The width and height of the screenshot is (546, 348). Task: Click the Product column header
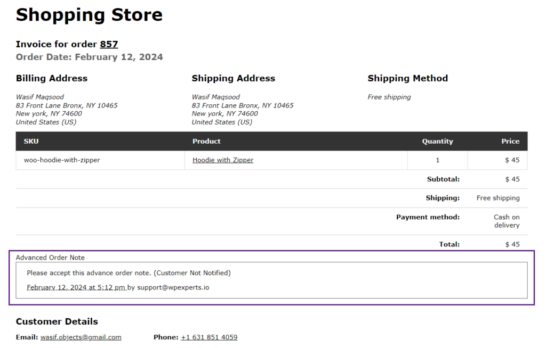(206, 141)
